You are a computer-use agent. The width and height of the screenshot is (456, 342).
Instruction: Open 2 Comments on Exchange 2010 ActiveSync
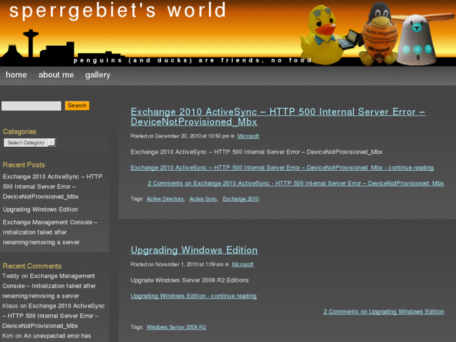[296, 183]
